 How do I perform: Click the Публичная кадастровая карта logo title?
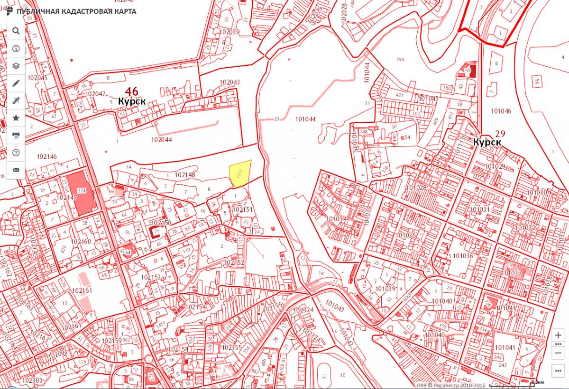pyautogui.click(x=71, y=11)
